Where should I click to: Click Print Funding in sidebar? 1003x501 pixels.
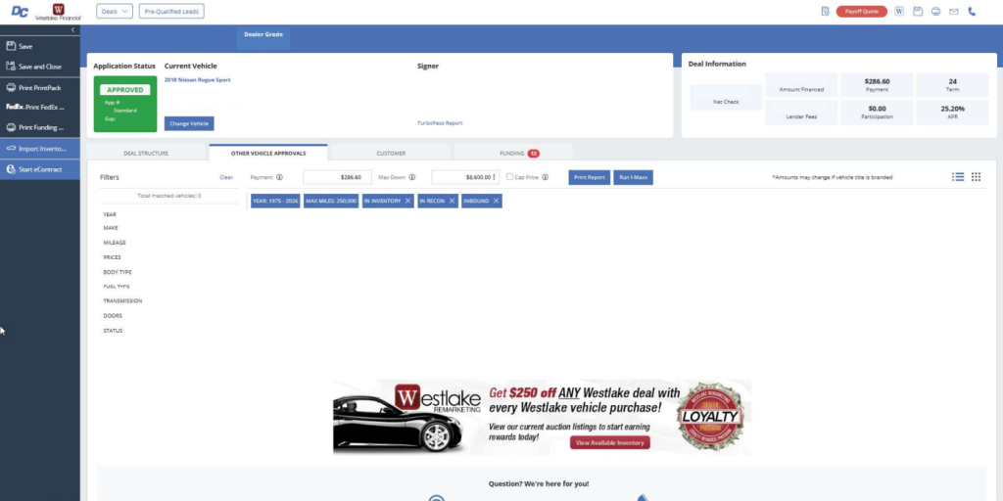(x=39, y=127)
